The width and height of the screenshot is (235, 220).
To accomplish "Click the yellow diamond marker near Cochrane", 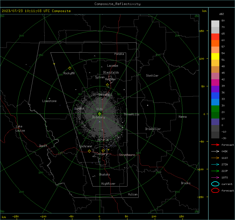I will 90,151.
